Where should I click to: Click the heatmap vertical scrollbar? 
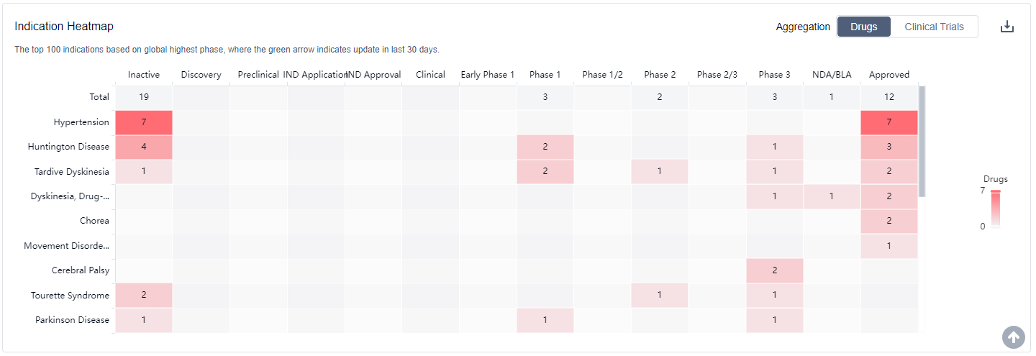tap(922, 141)
